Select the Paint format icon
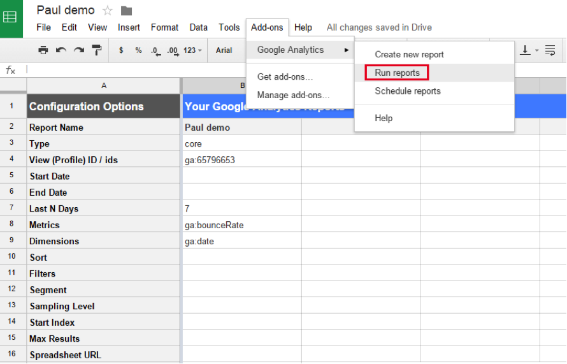The height and width of the screenshot is (364, 567). [97, 50]
